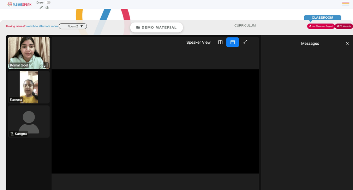
Task: Open the Room 2 dropdown
Action: click(x=73, y=26)
